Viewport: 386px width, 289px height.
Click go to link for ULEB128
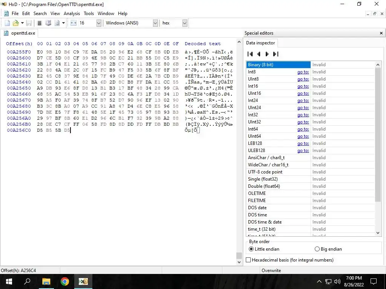pos(303,151)
